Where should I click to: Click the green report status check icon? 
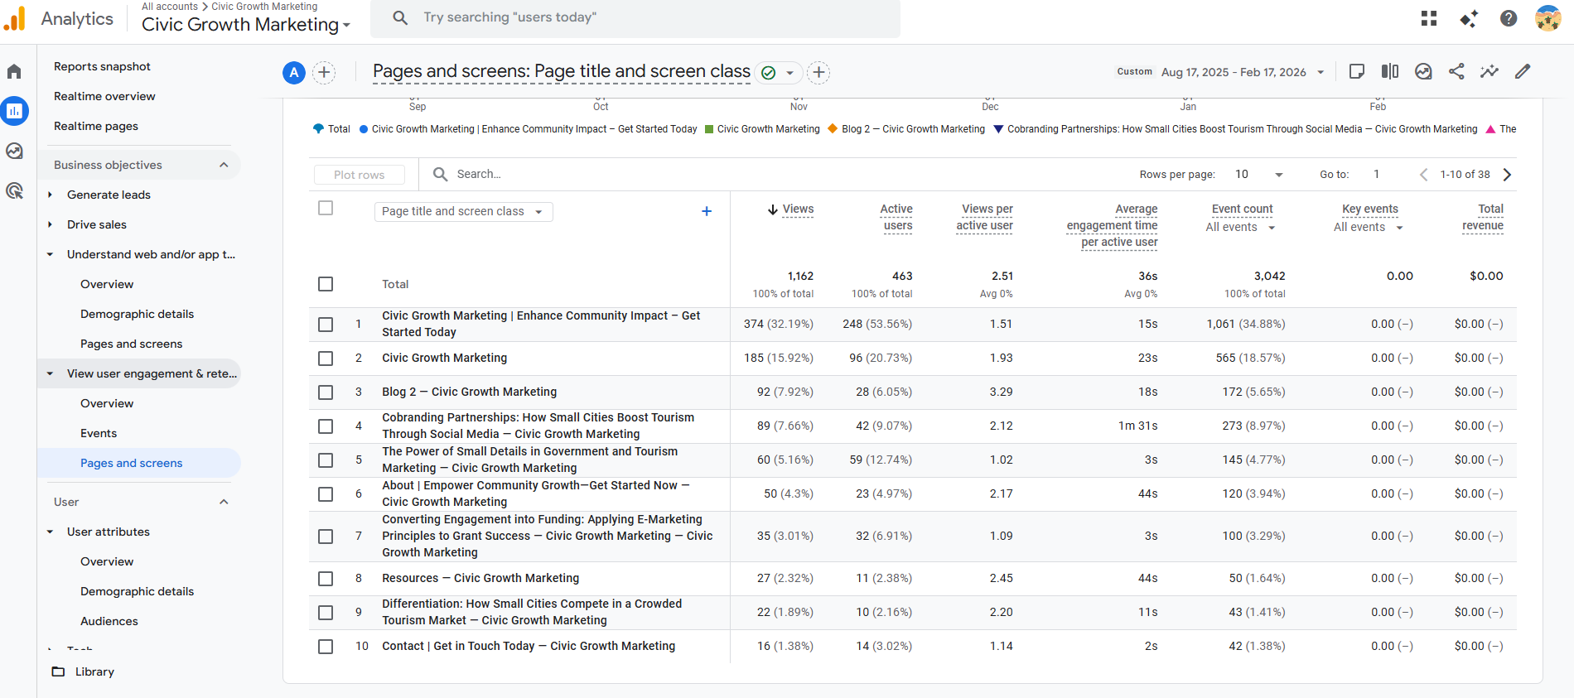pos(769,73)
